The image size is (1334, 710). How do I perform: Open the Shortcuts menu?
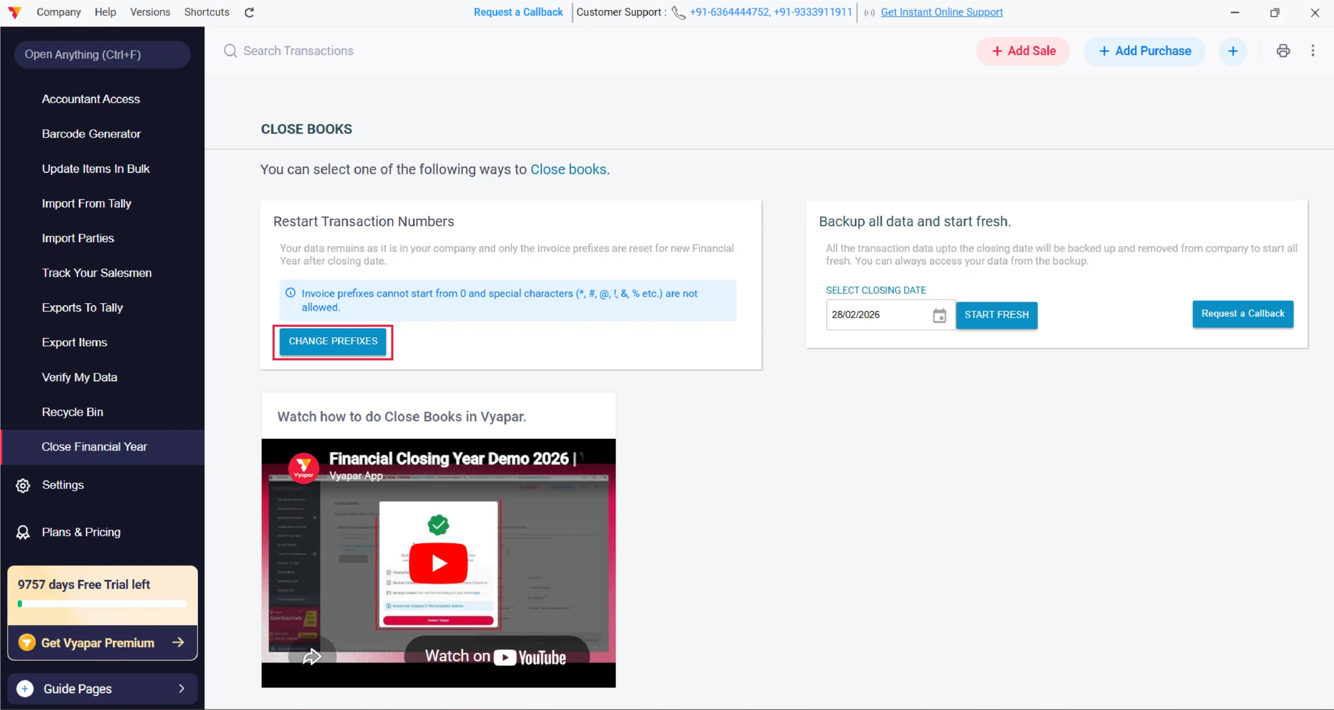207,12
